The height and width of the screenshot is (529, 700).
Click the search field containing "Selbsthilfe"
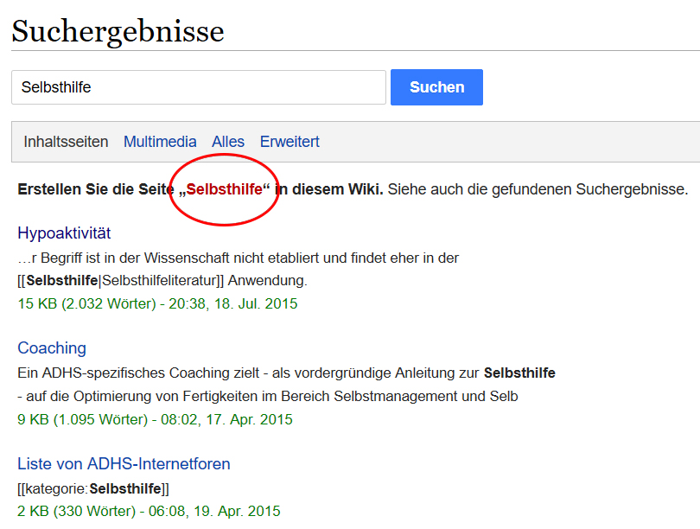pyautogui.click(x=198, y=87)
